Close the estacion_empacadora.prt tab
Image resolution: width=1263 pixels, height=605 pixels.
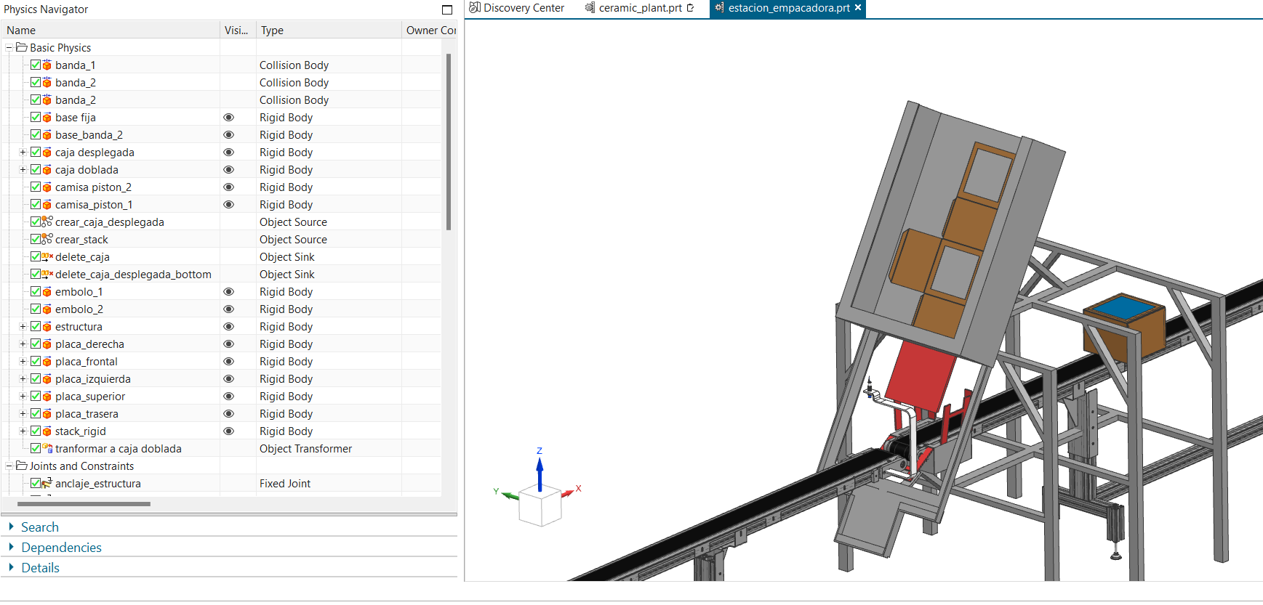coord(858,7)
